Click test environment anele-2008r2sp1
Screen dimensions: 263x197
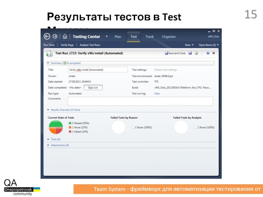164,76
